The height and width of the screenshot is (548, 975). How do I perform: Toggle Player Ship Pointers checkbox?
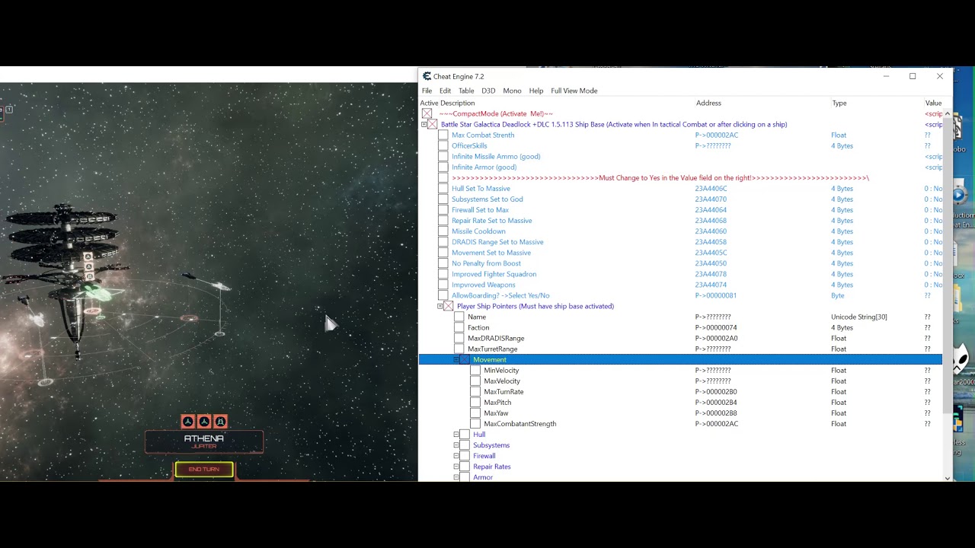click(x=449, y=306)
